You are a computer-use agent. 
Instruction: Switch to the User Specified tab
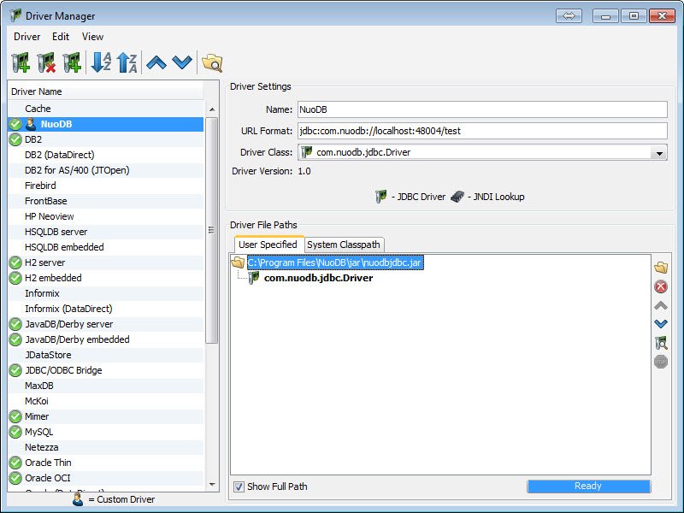[x=268, y=245]
